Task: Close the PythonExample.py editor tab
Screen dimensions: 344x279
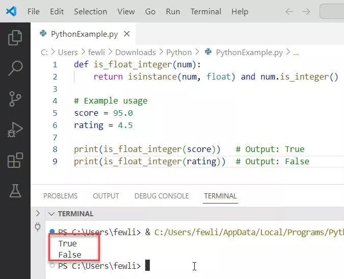Action: [x=127, y=34]
